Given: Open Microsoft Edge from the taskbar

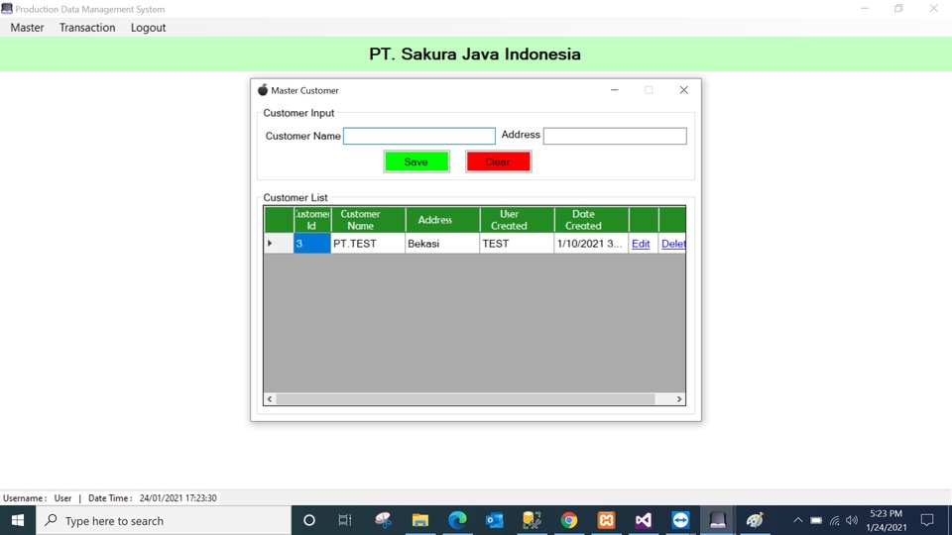Looking at the screenshot, I should tap(457, 520).
